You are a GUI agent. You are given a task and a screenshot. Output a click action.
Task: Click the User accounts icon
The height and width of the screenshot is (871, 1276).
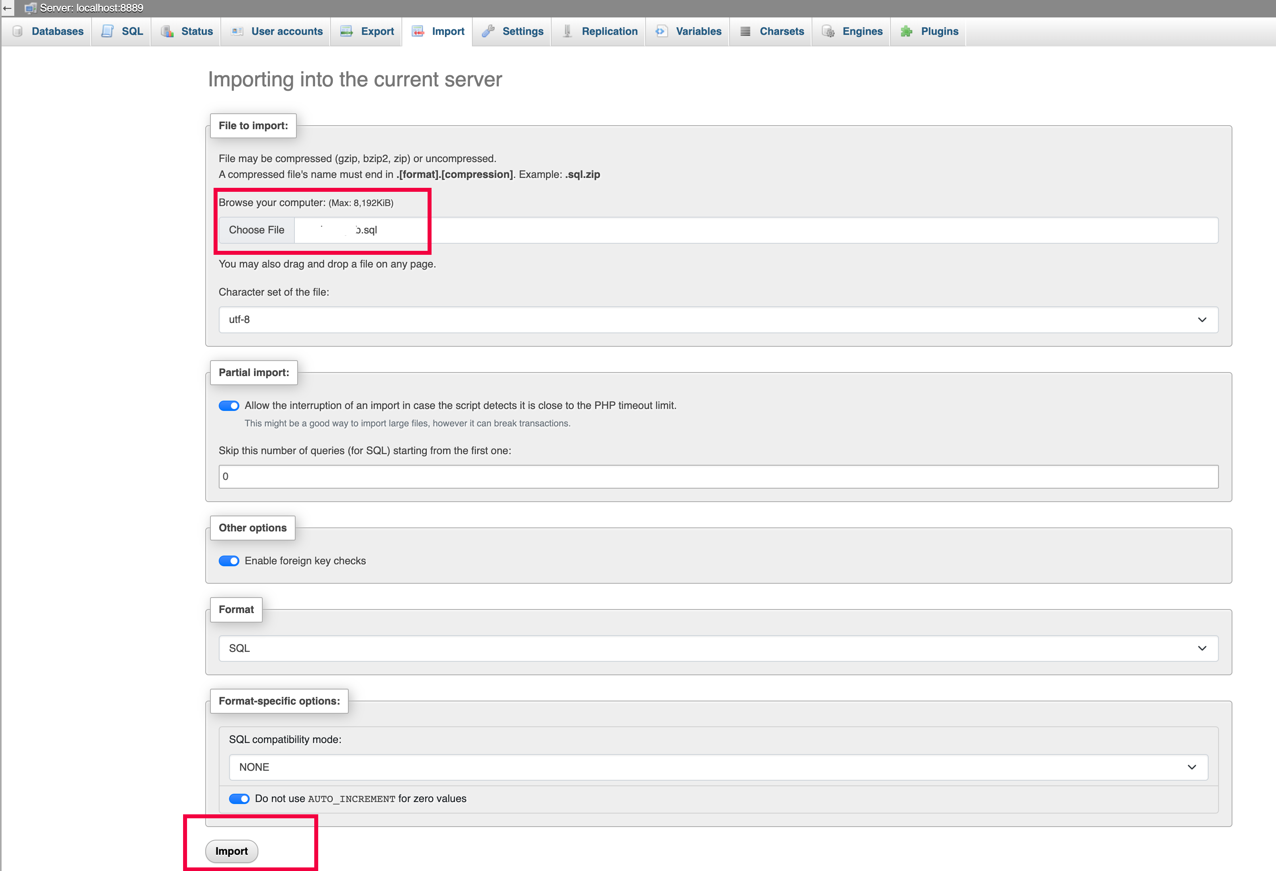coord(237,31)
